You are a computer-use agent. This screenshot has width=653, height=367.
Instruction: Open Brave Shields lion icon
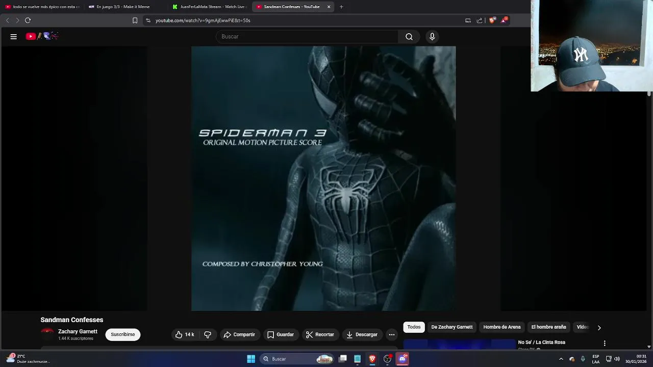pos(492,20)
